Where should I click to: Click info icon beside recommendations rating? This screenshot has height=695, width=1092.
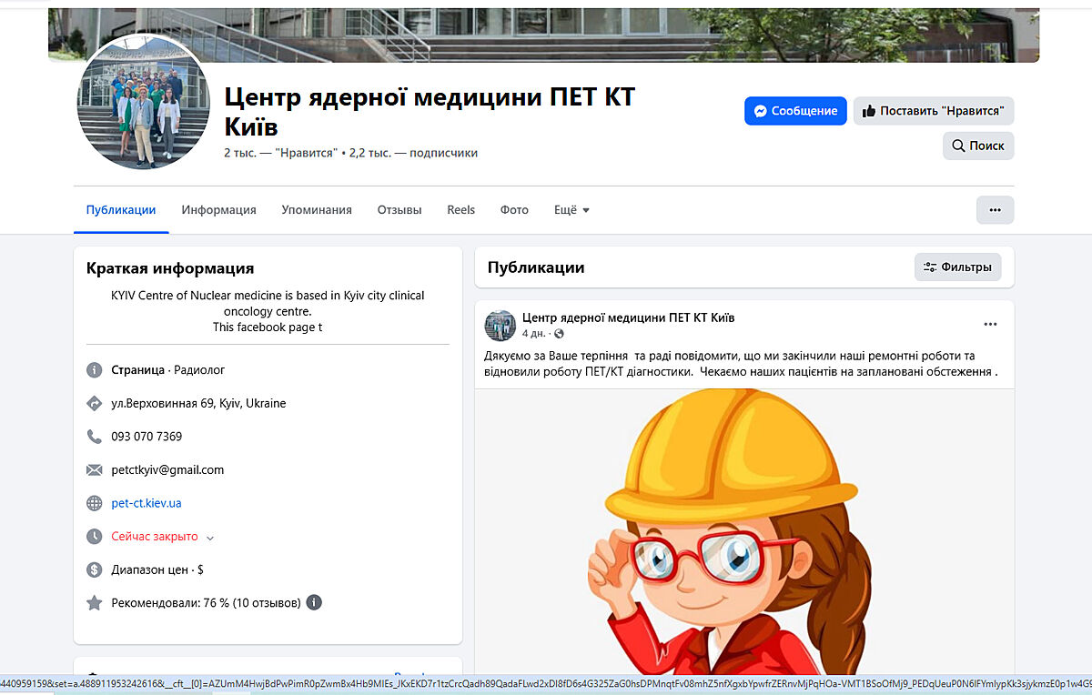(314, 602)
